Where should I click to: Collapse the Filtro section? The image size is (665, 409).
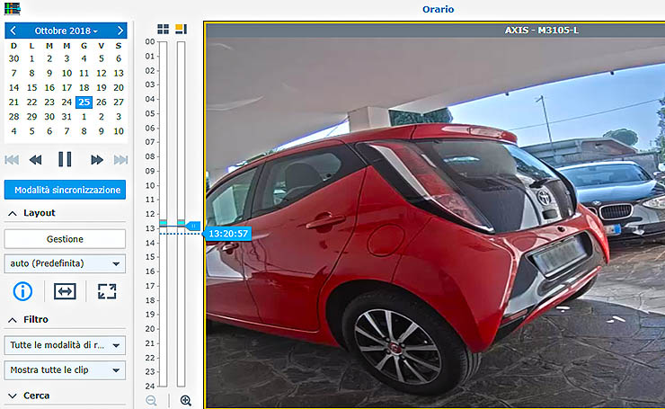[13, 319]
